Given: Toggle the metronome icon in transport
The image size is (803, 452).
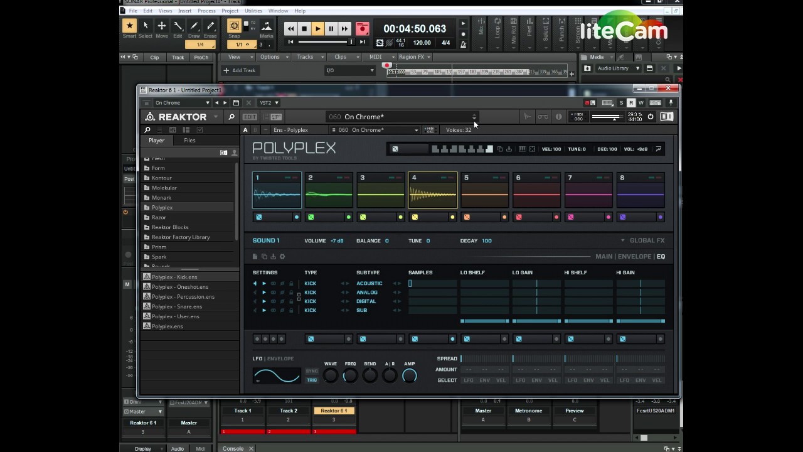Looking at the screenshot, I should pyautogui.click(x=464, y=43).
